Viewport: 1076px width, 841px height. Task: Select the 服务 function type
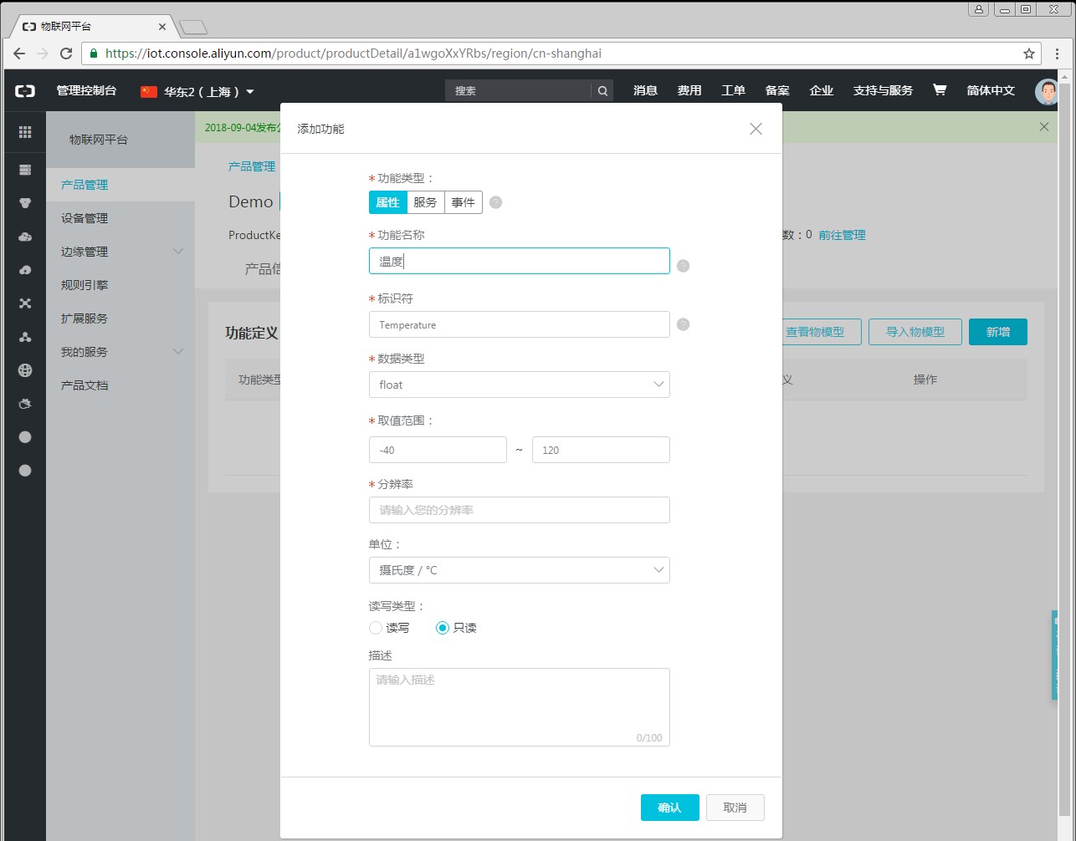[425, 202]
